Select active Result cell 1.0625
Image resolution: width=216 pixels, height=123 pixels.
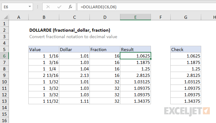(135, 56)
